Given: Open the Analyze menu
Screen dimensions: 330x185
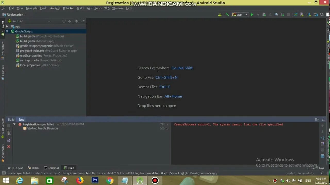Looking at the screenshot, I should [x=55, y=8].
